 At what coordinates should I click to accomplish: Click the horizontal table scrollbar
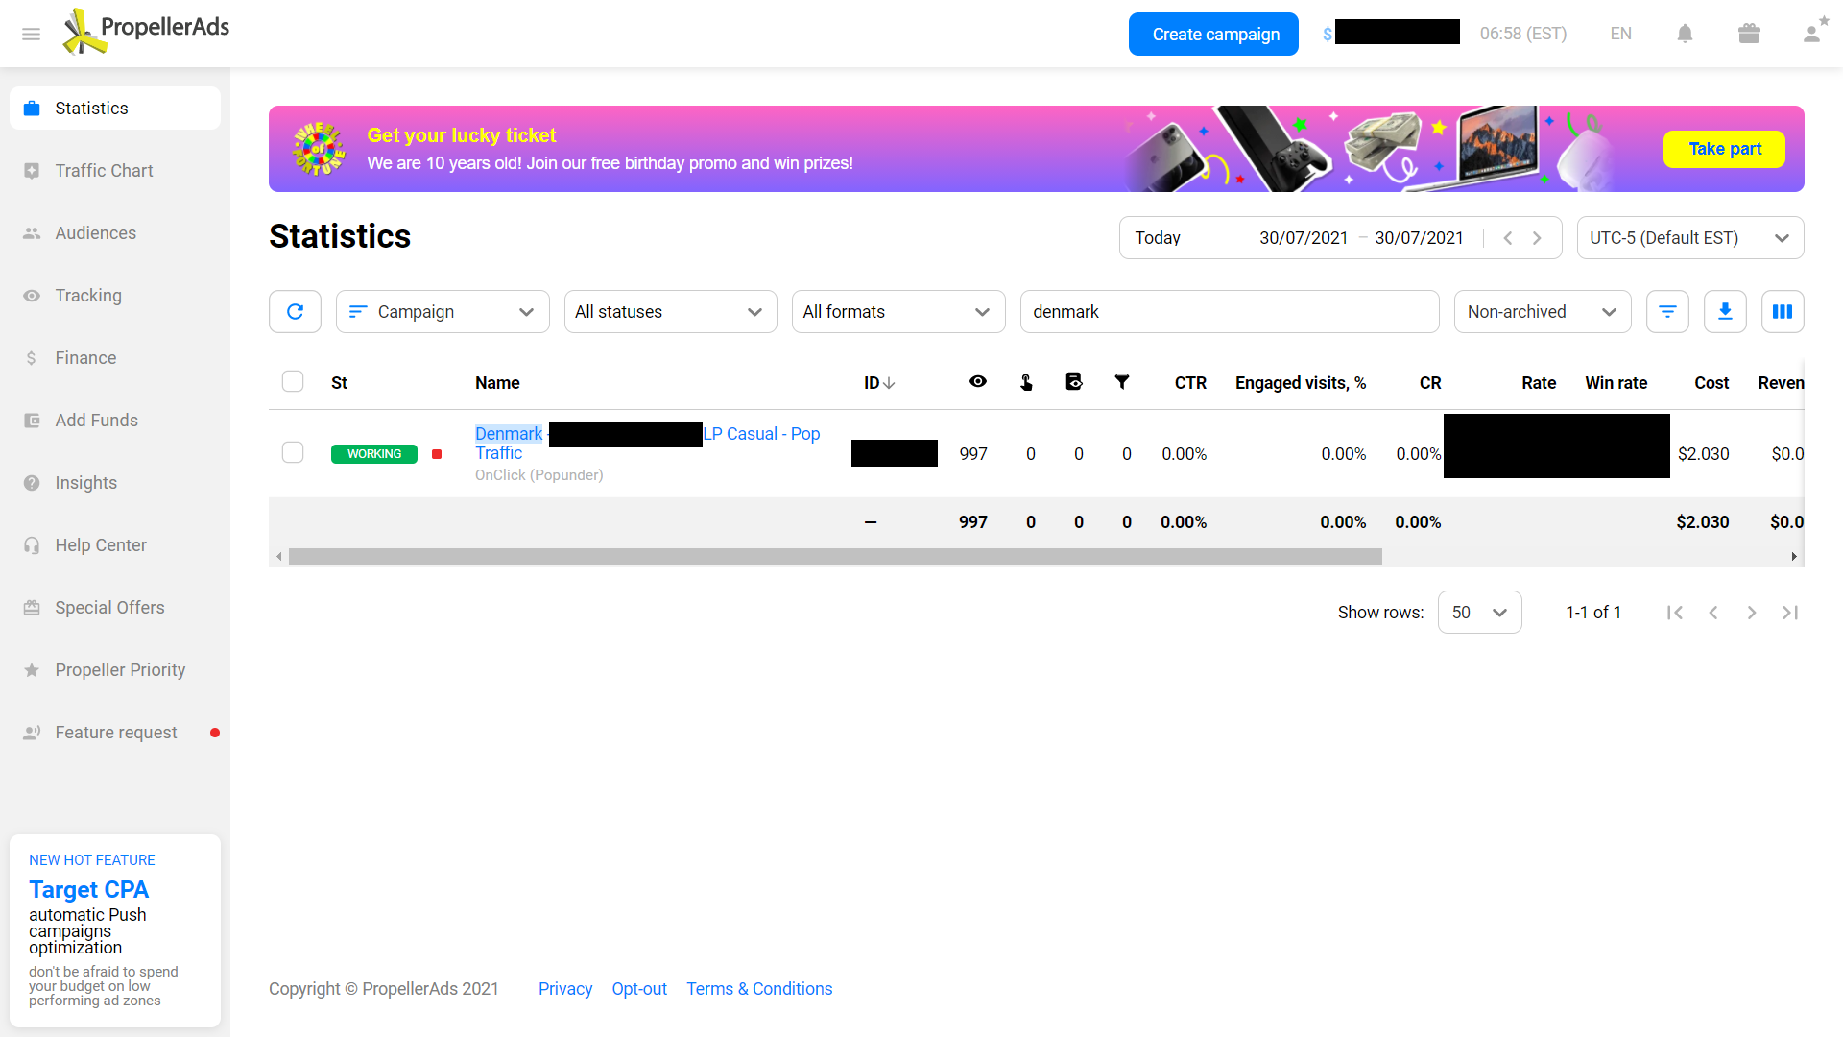tap(835, 557)
